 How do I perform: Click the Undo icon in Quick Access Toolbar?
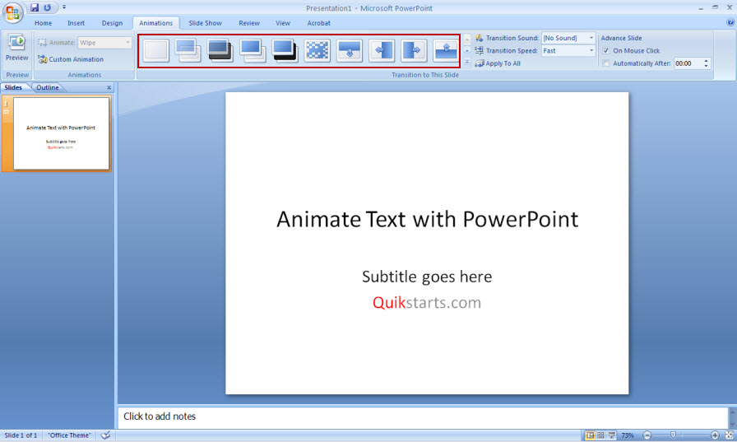48,7
